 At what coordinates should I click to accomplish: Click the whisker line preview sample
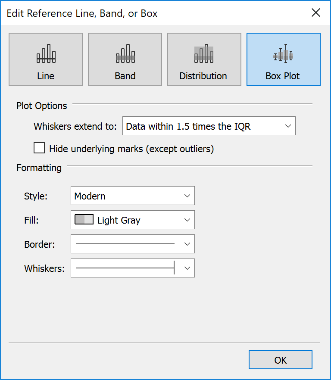tap(125, 268)
